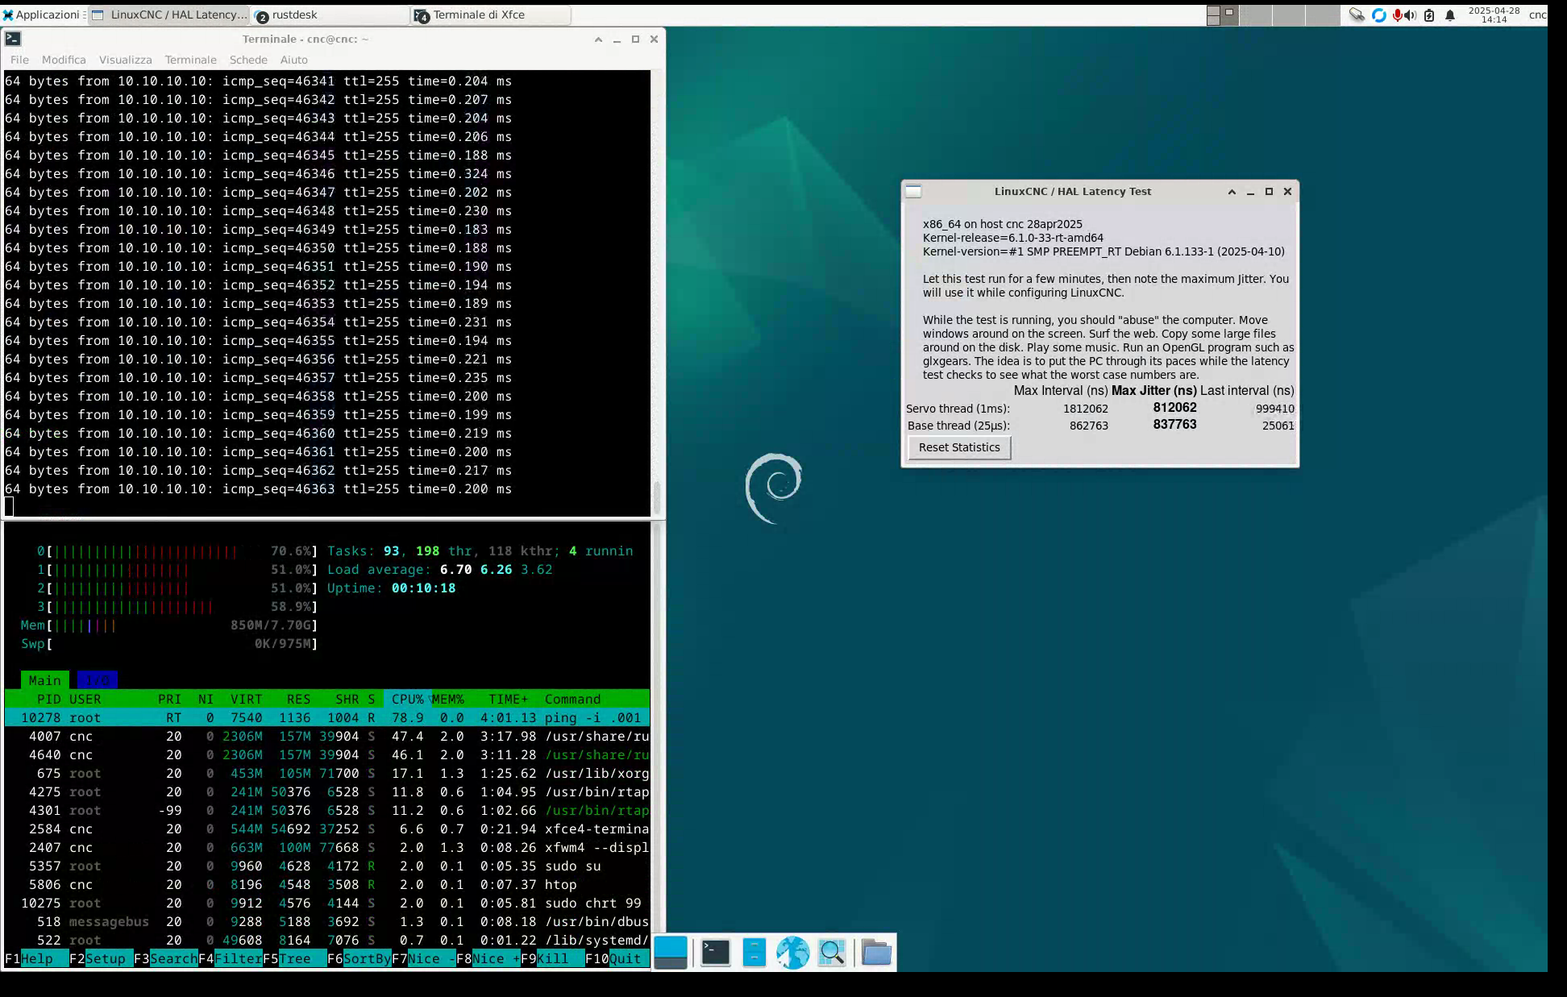Switch to the LinuxCNC / HAL Latency taskbar window
Viewport: 1567px width, 997px height.
pos(169,15)
